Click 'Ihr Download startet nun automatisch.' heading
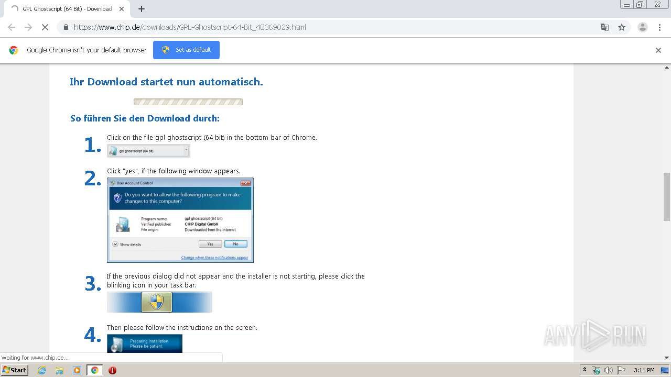This screenshot has height=377, width=671. pos(166,82)
